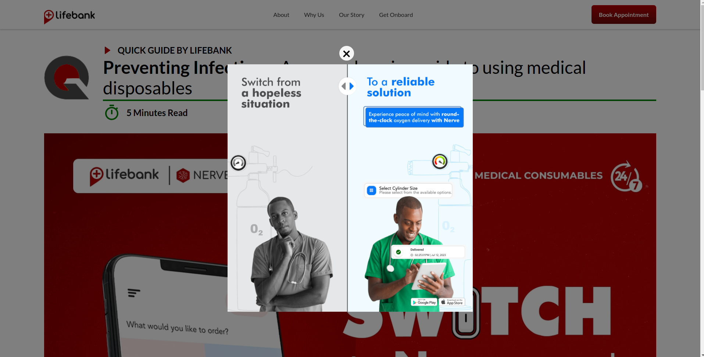The height and width of the screenshot is (357, 704).
Task: Click the large Q guide logo
Action: tap(67, 77)
